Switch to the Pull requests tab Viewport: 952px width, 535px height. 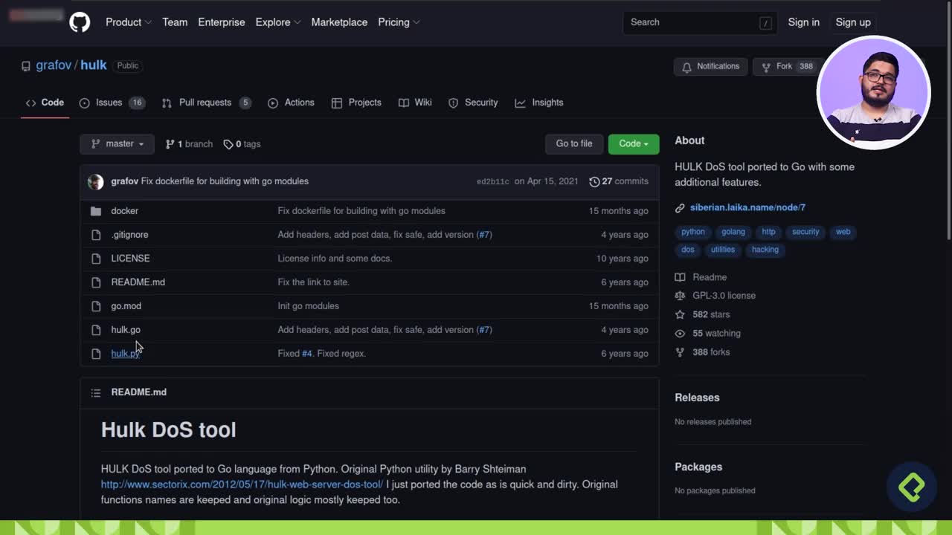(x=206, y=103)
